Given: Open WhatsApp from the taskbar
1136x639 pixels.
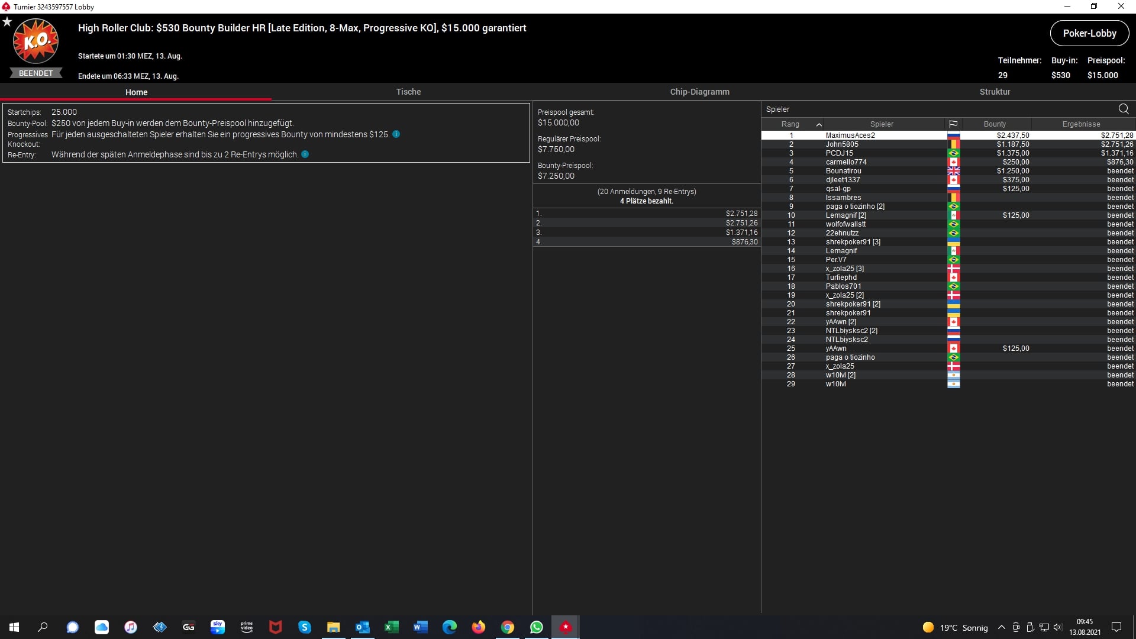Looking at the screenshot, I should (x=537, y=627).
